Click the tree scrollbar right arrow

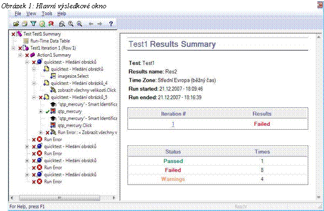click(x=114, y=198)
